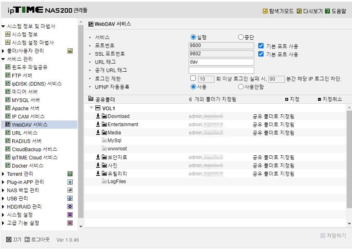Click the NAS 백업 관리 icon
Image resolution: width=352 pixels, height=252 pixels.
[x=70, y=190]
